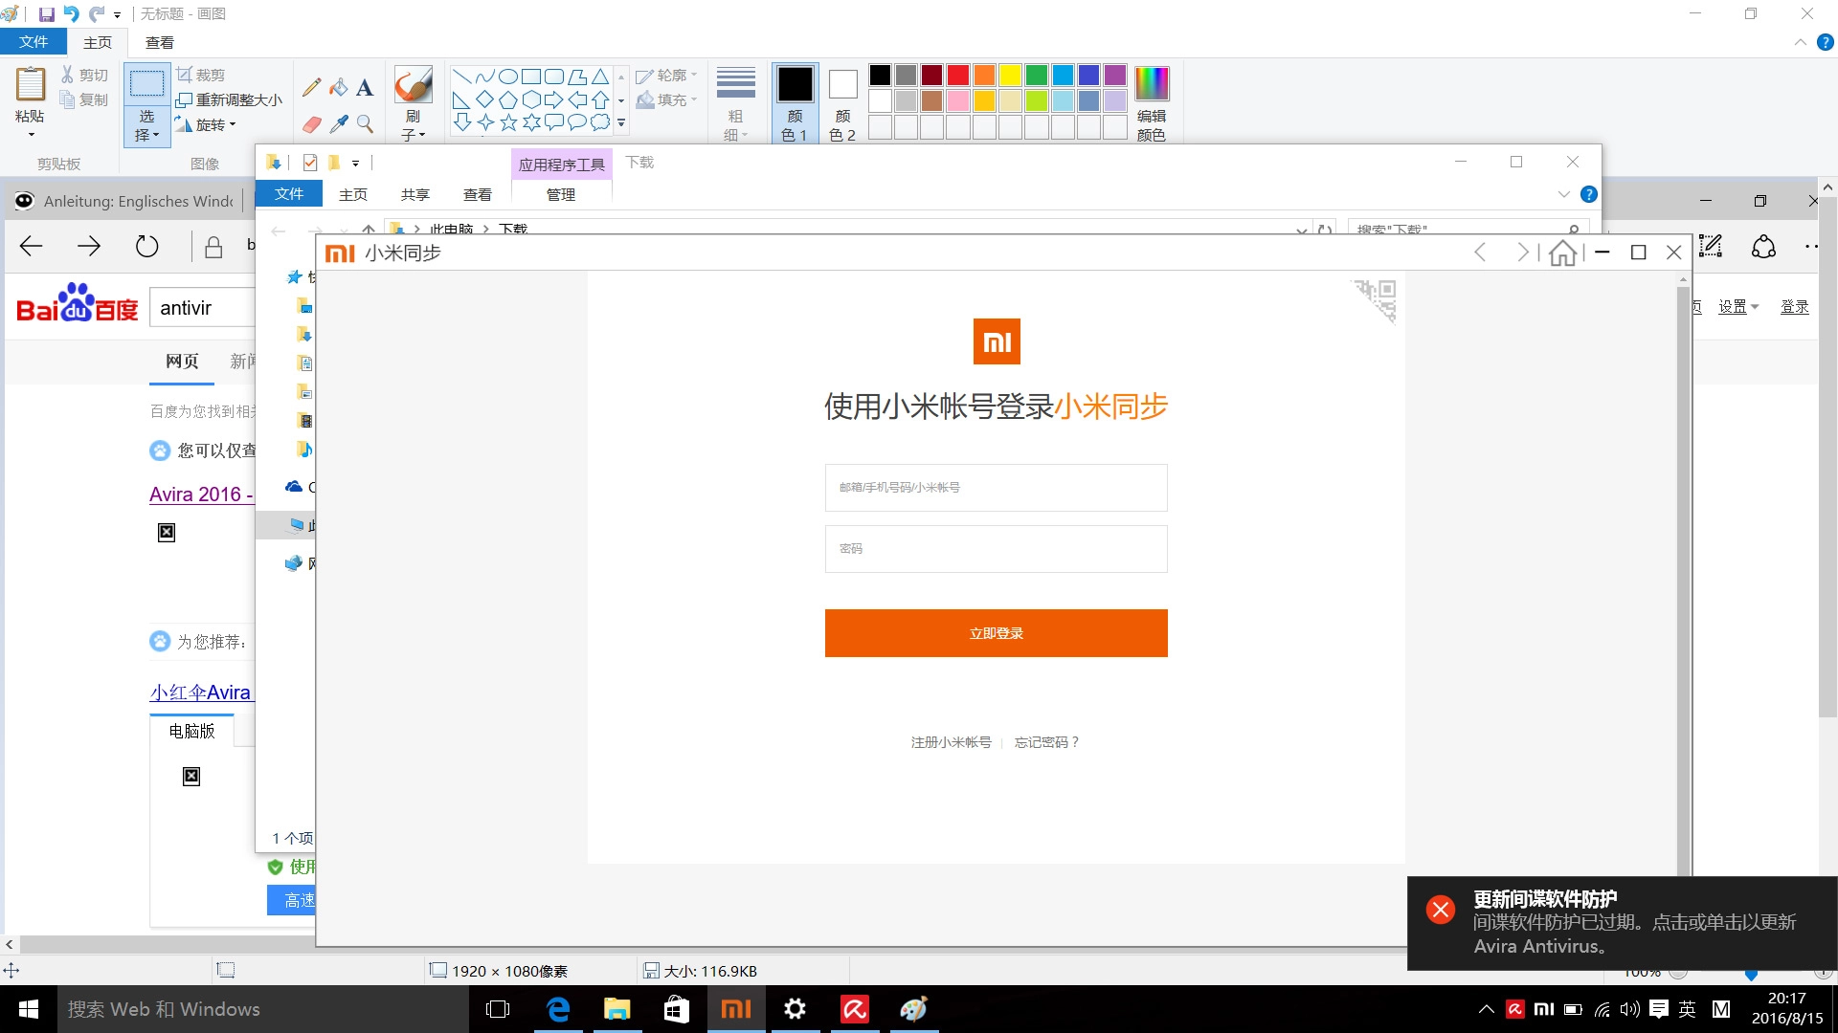Click the Cut (剪切) button in Paint
Viewport: 1838px width, 1033px height.
coord(84,75)
